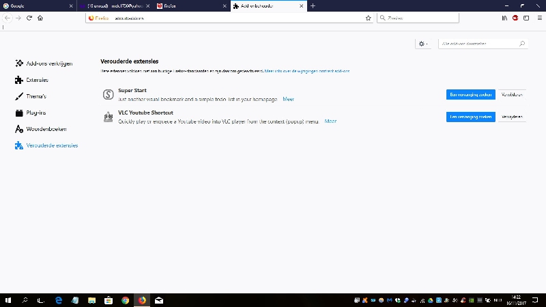
Task: Go to the Firefox home page icon
Action: [40, 18]
